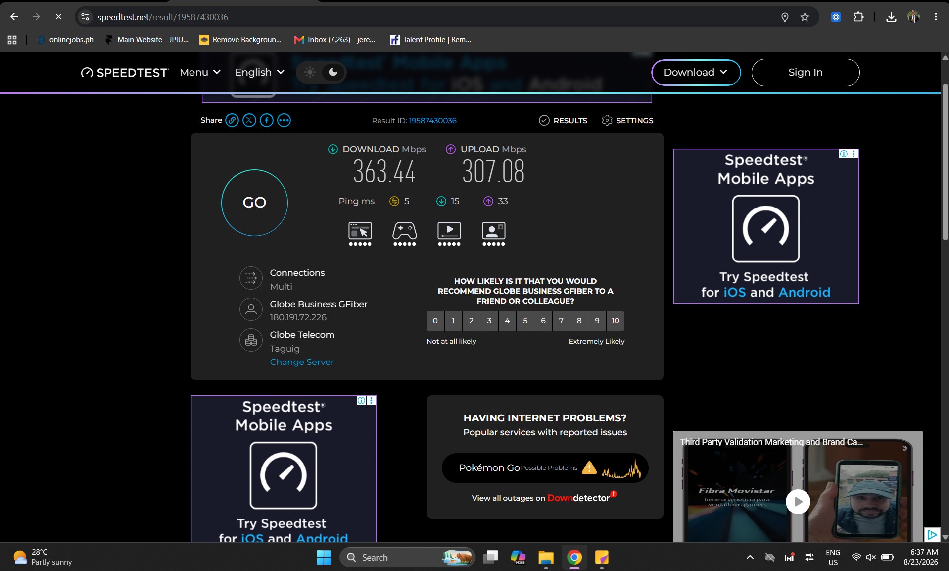Click the Sign In button
Image resolution: width=949 pixels, height=571 pixels.
805,72
